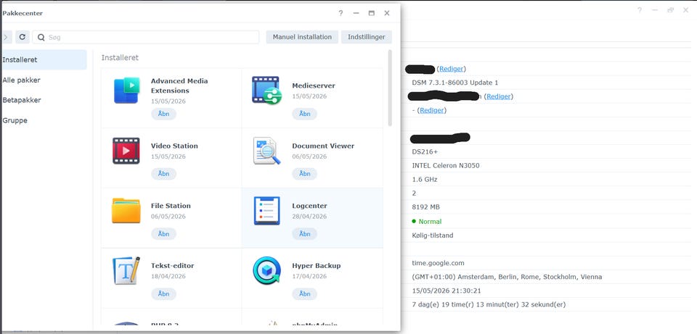Open Indstillinger in Pakkecenter

click(x=366, y=37)
